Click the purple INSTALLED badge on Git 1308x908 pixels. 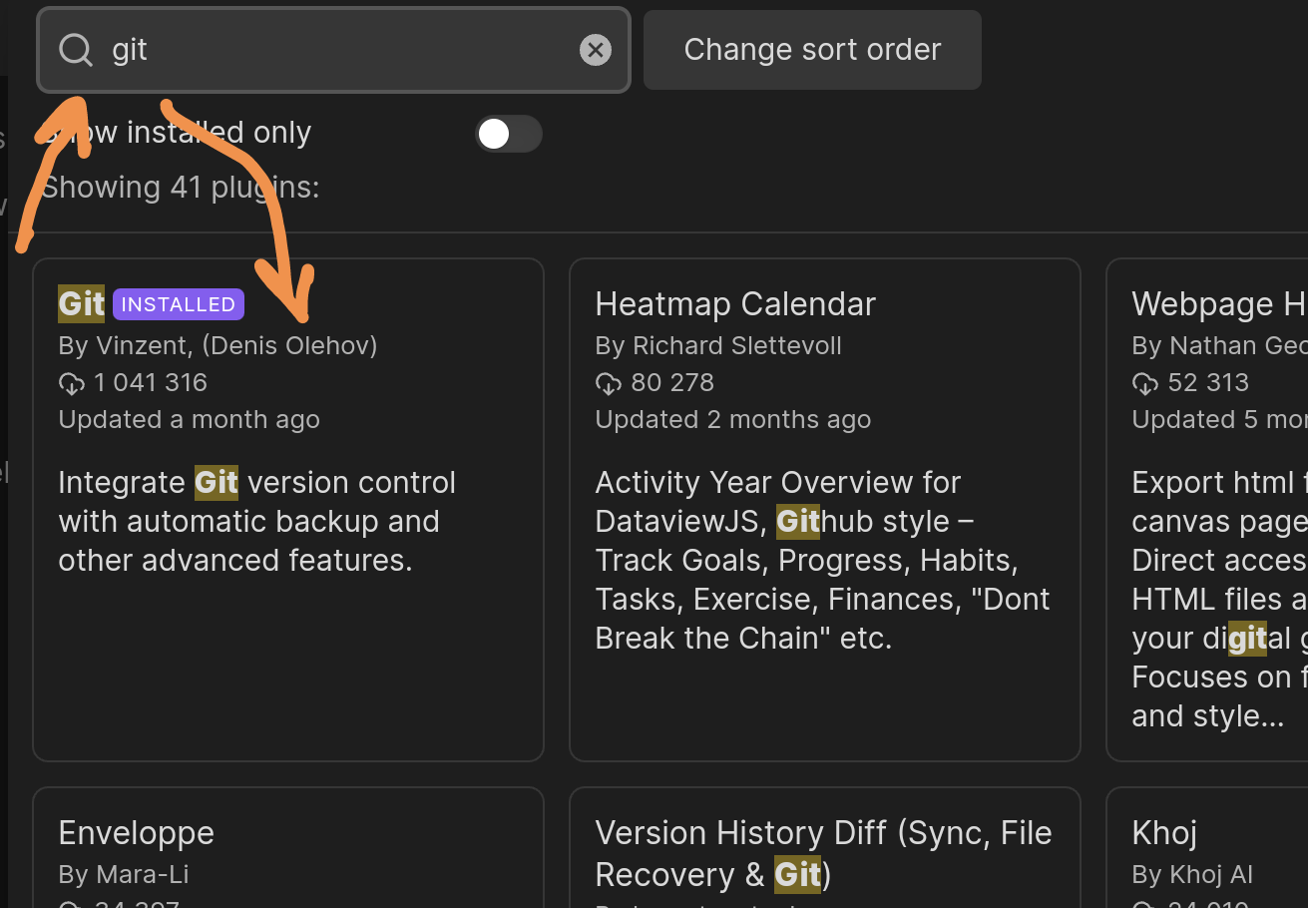pyautogui.click(x=179, y=304)
